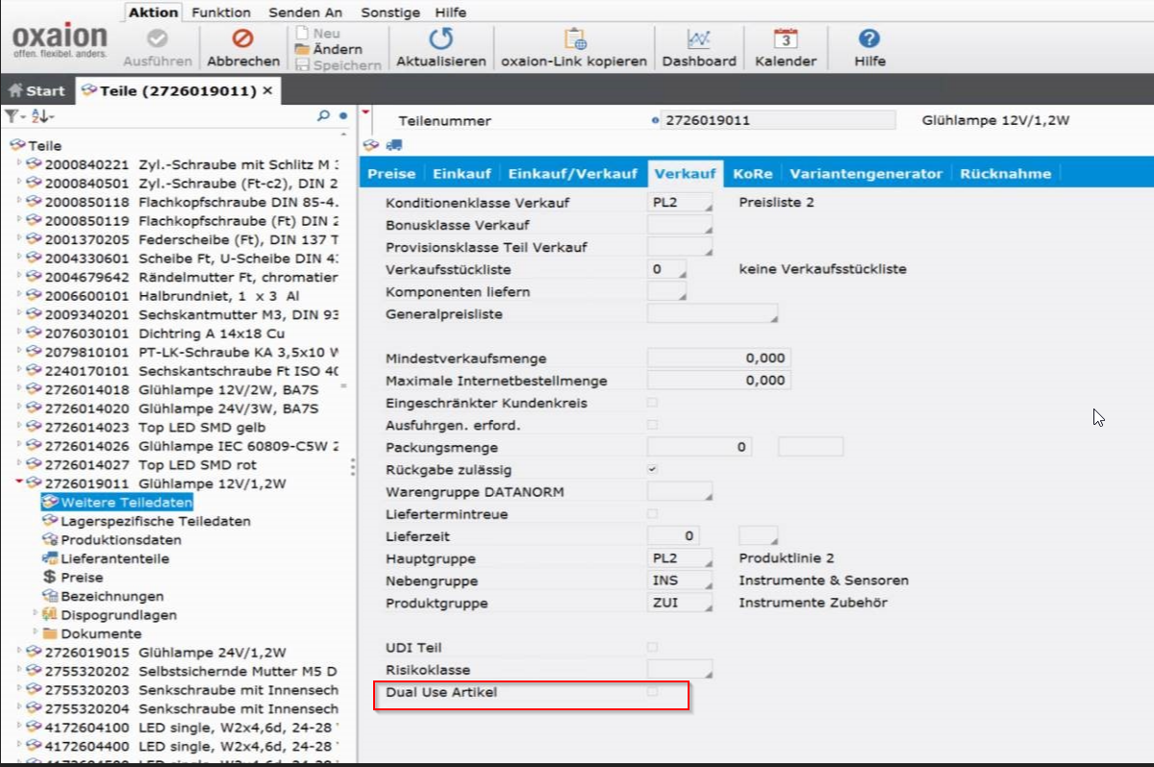
Task: Enable the Dual Use Artikel checkbox
Action: [653, 692]
